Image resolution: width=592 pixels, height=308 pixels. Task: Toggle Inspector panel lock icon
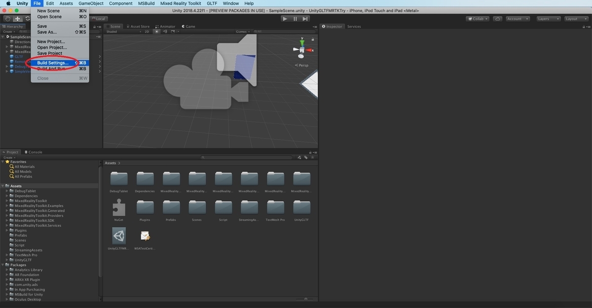click(584, 27)
